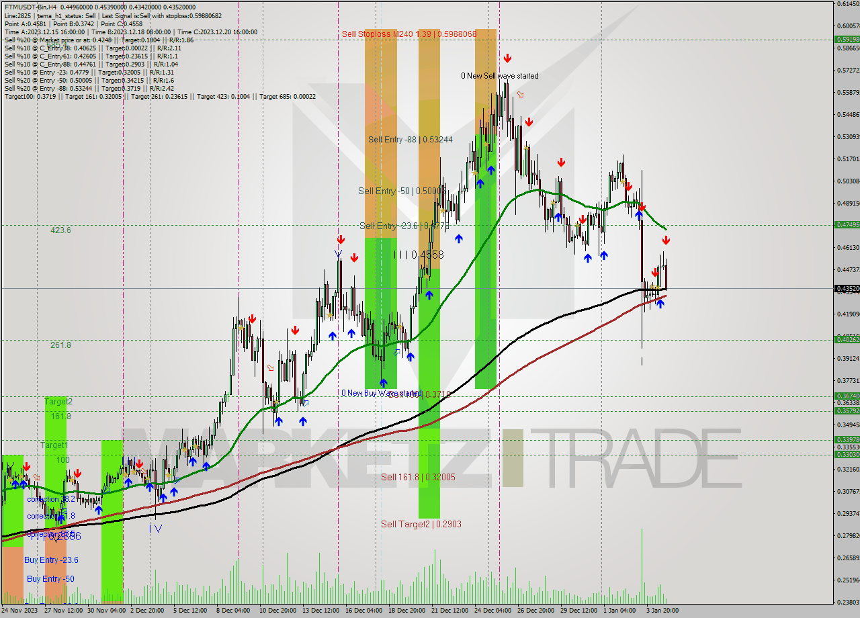This screenshot has width=860, height=618.
Task: Click the '0 New Sell wave started' label
Action: [x=499, y=76]
